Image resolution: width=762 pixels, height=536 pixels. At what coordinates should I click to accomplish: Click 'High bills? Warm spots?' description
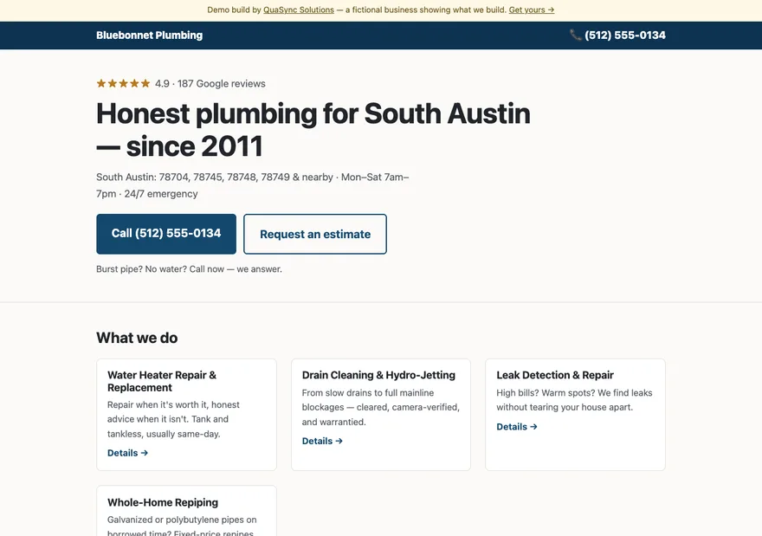tap(574, 400)
